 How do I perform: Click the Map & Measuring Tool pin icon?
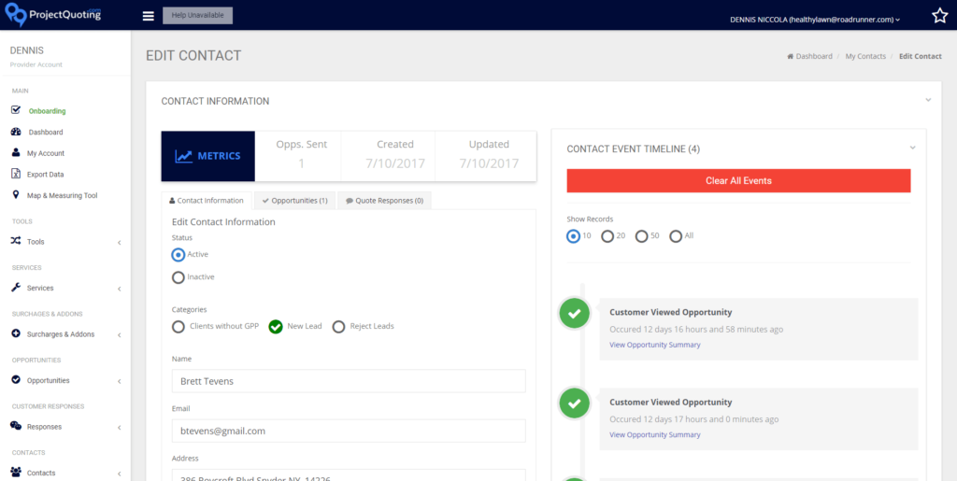coord(15,195)
